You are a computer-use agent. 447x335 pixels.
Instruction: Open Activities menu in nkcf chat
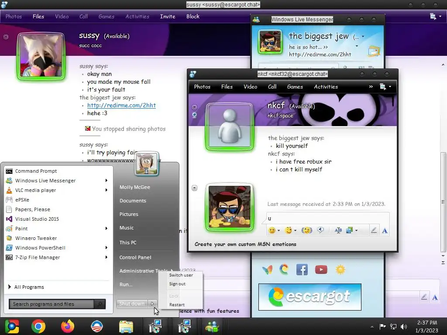pyautogui.click(x=326, y=87)
